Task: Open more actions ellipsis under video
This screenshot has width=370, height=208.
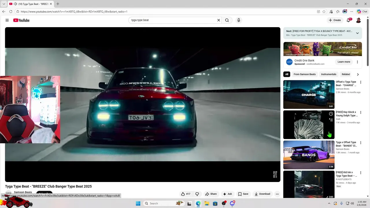Action: pyautogui.click(x=277, y=194)
